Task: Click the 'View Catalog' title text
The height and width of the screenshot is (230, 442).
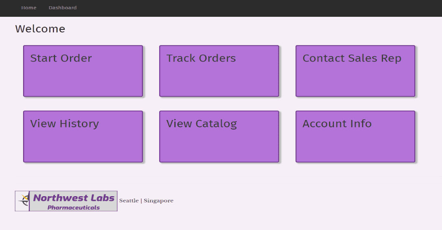Action: [201, 124]
